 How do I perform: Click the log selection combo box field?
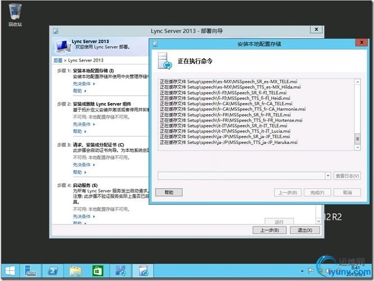(244, 176)
